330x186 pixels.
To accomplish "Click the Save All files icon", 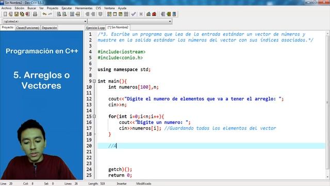I will click(x=22, y=14).
